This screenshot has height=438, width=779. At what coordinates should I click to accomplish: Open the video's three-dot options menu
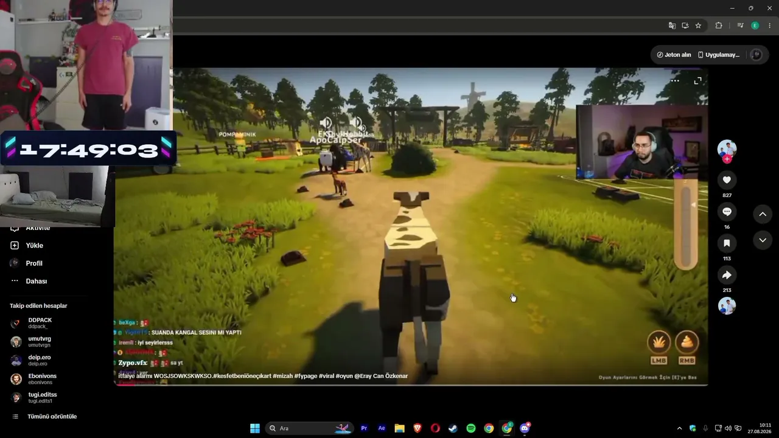(x=675, y=80)
